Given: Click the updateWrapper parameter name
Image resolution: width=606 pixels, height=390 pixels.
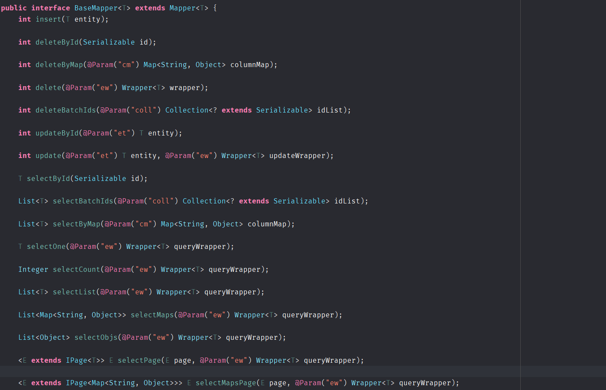Looking at the screenshot, I should click(x=297, y=155).
